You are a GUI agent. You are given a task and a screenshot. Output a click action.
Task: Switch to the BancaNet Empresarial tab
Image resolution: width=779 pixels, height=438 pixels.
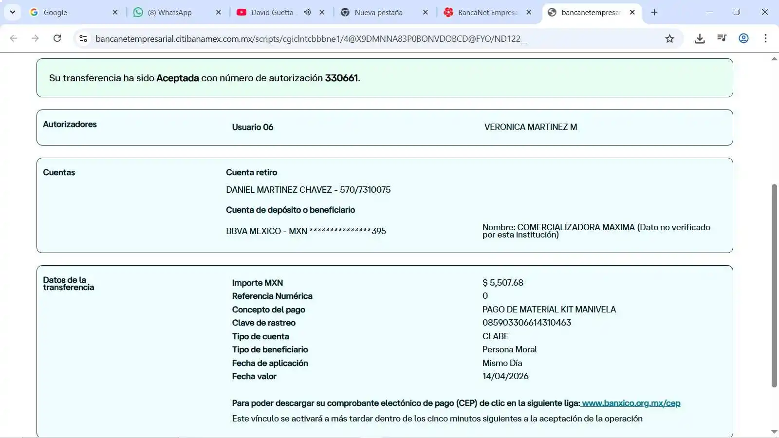[487, 13]
